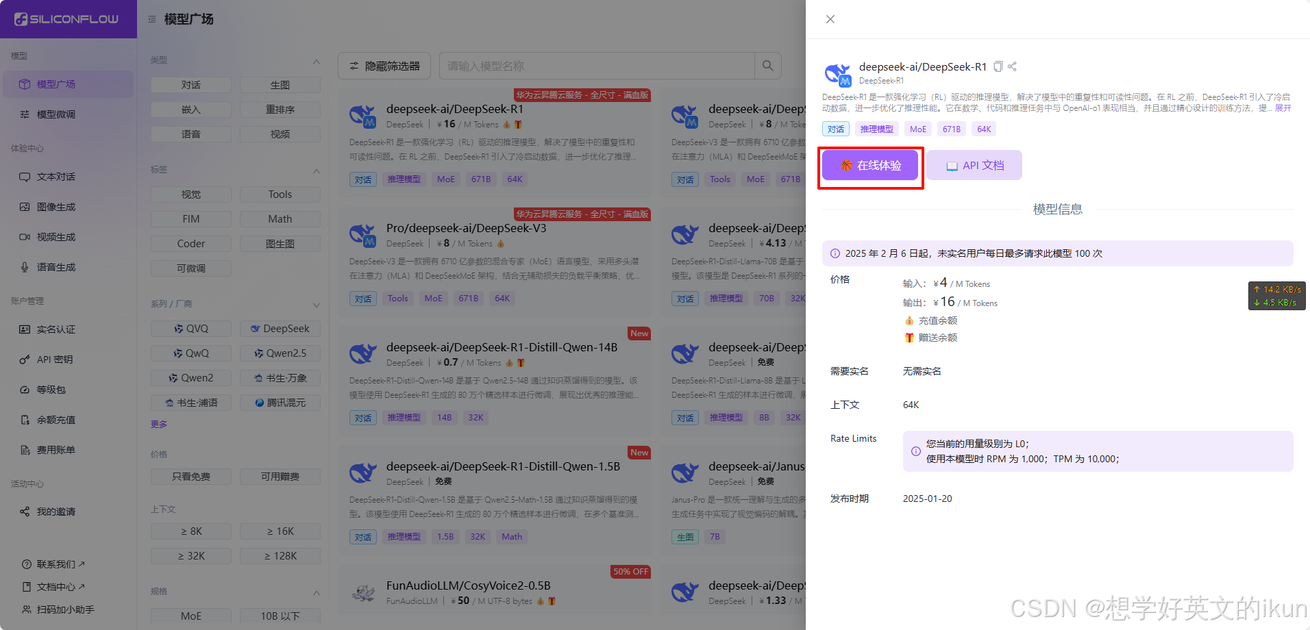Expand the 系列 / 厂商 filter section
1310x630 pixels.
tap(317, 305)
